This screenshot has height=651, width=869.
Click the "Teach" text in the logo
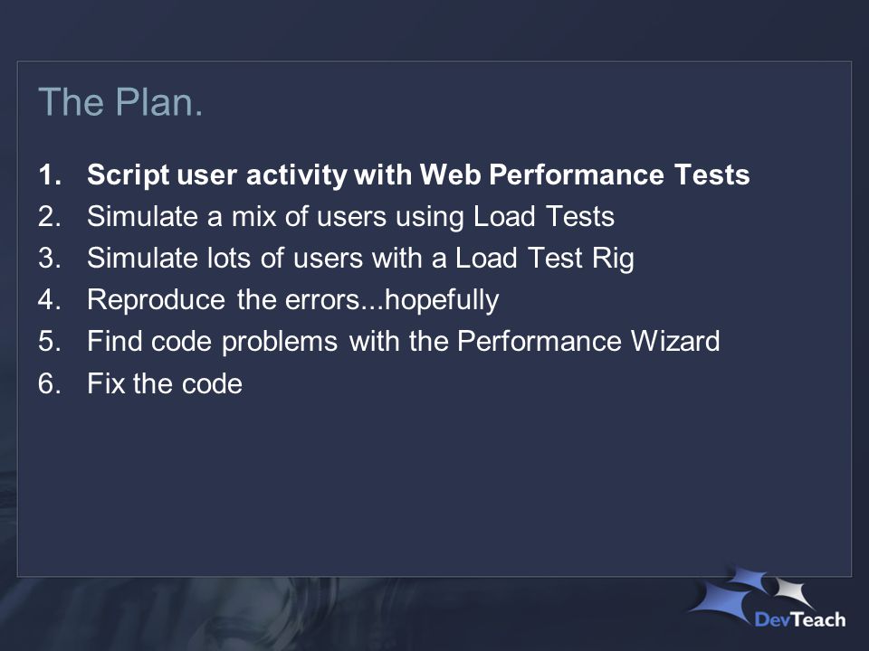(x=816, y=618)
